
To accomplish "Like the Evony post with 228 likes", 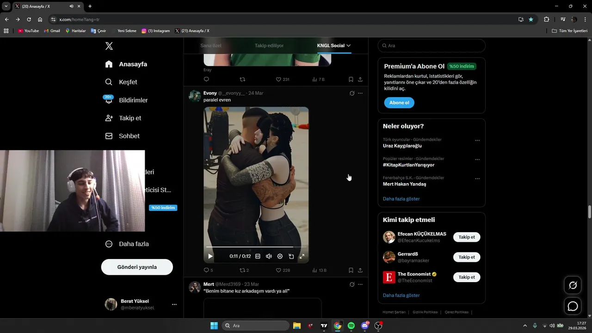I will tap(283, 270).
